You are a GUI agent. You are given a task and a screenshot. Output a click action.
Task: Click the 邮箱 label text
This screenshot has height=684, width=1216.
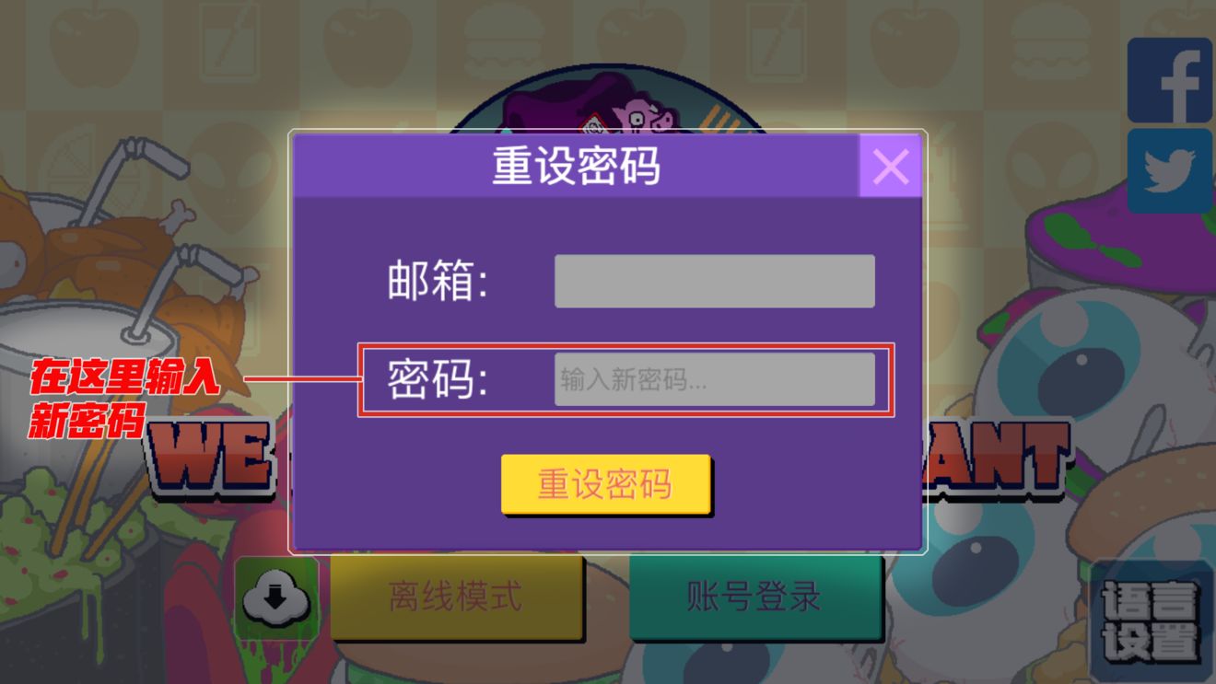point(438,281)
